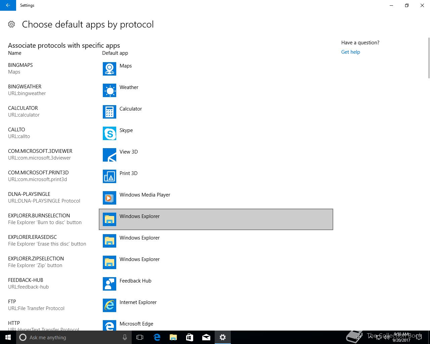Viewport: 430px width, 344px height.
Task: Click the Windows Media Player icon
Action: click(x=110, y=198)
